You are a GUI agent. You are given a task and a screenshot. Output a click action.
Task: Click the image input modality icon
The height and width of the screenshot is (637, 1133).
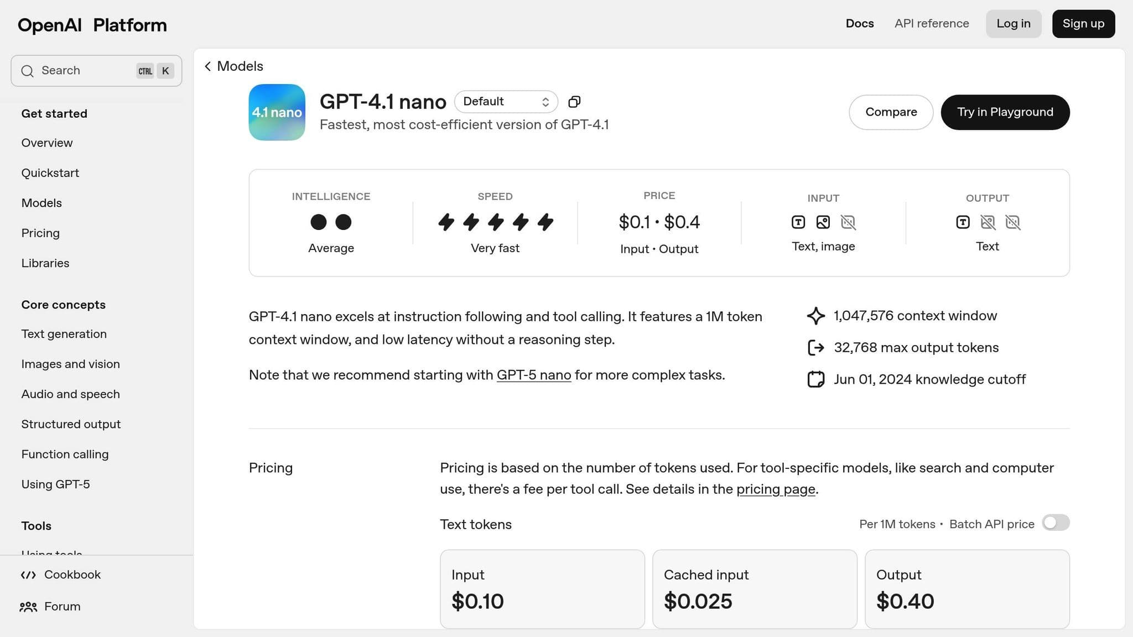(823, 222)
